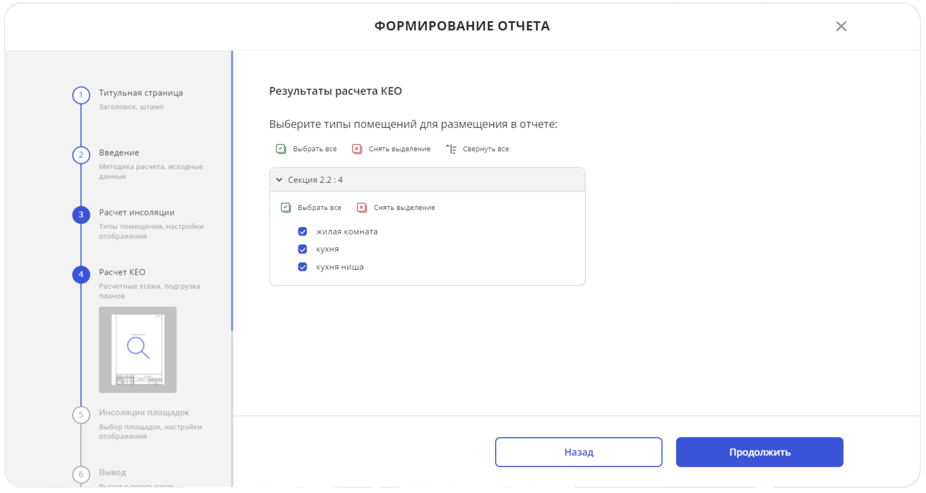Click select all icon inside Секция 2.2
This screenshot has height=493, width=926.
tap(286, 208)
